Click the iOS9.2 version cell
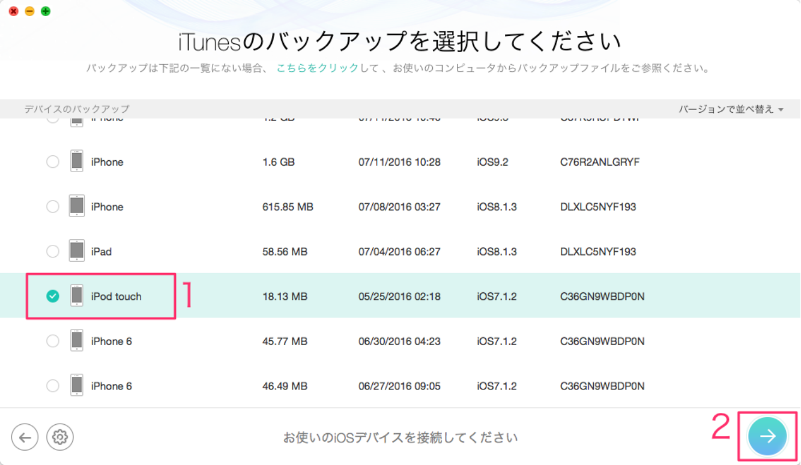The width and height of the screenshot is (801, 465). coord(492,162)
